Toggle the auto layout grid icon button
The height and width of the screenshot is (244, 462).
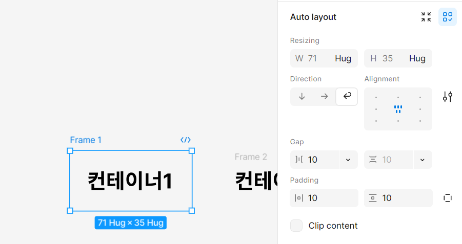pos(448,17)
